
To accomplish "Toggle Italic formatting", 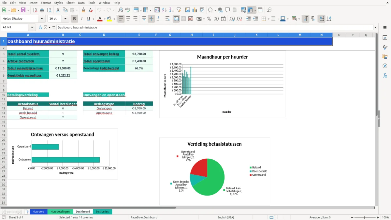I will 82,19.
